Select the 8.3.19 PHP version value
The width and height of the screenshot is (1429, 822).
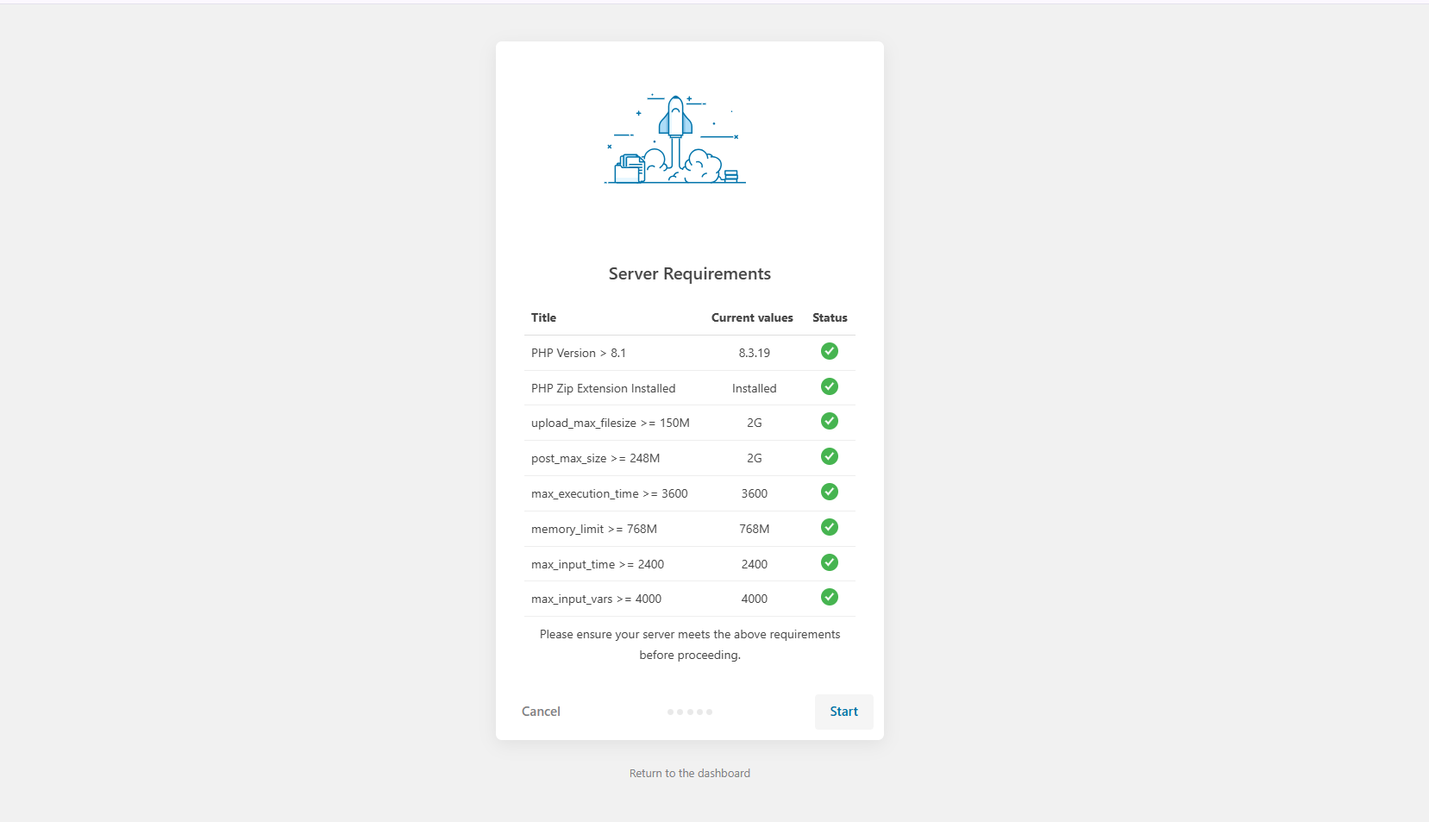754,353
